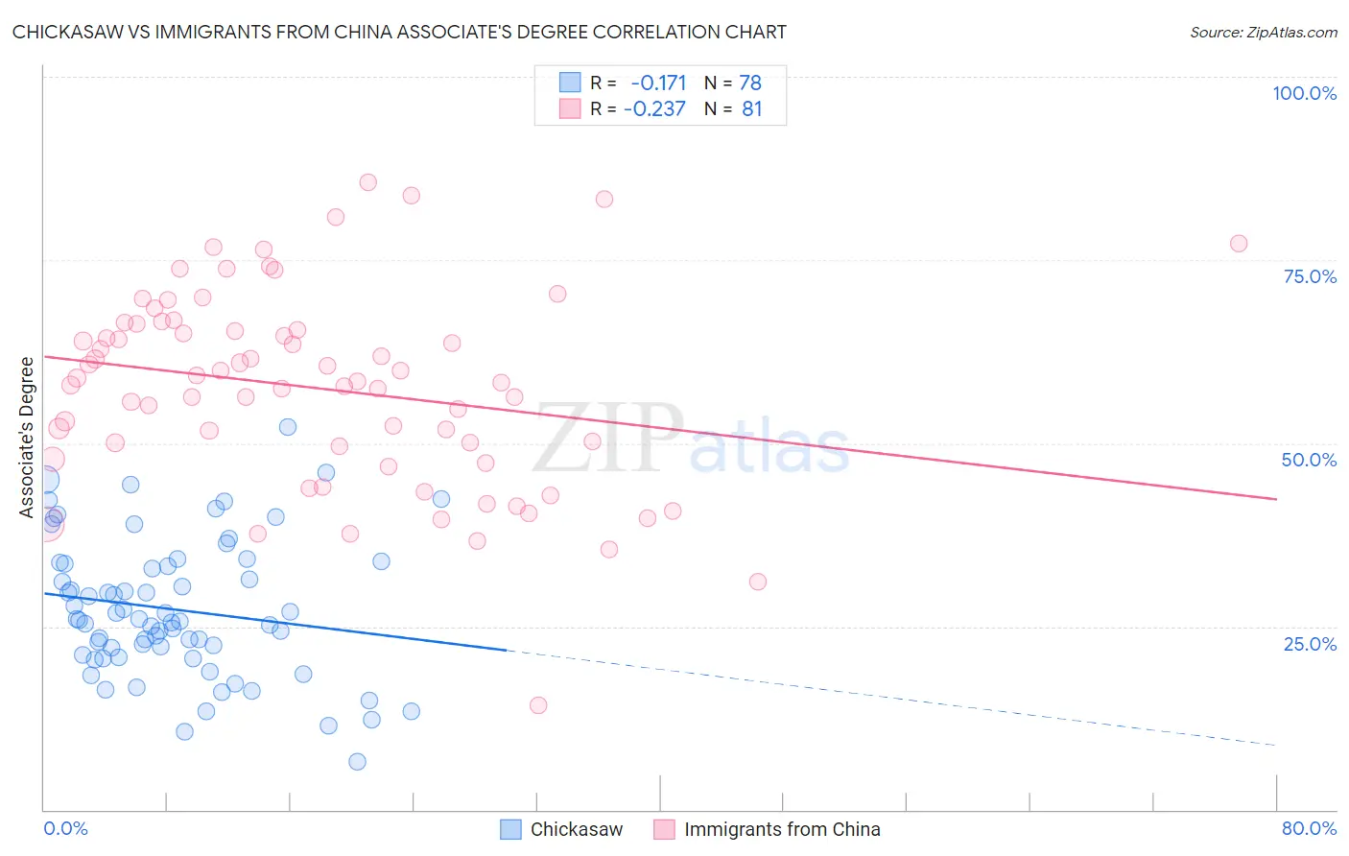The height and width of the screenshot is (856, 1349).
Task: Click the far-right pink outlier data point
Action: coord(1239,244)
